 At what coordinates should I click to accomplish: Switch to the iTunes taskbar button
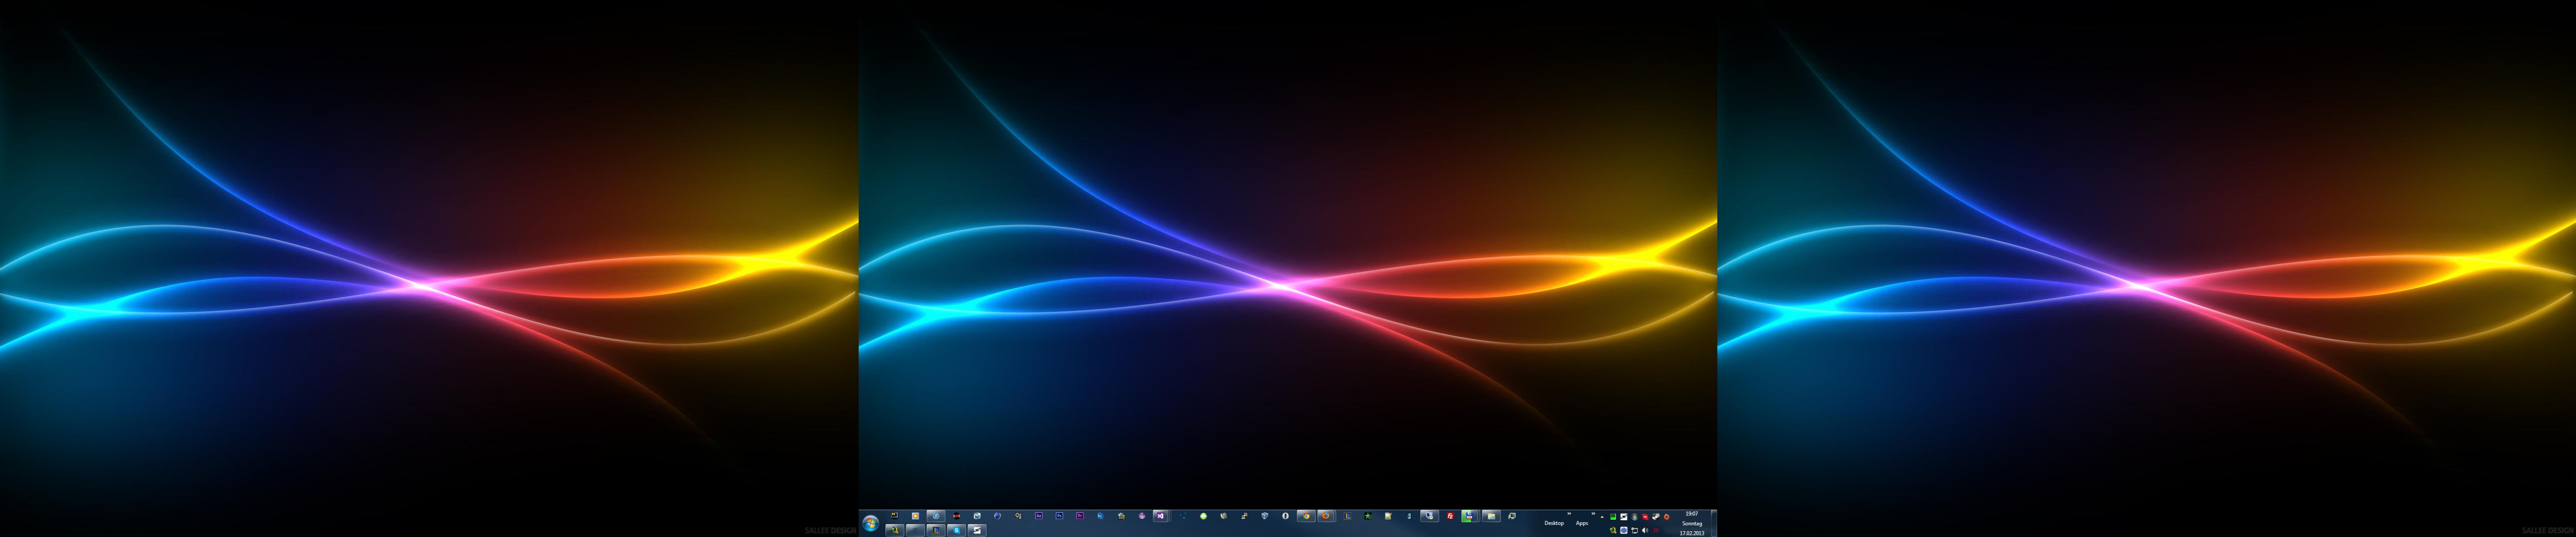pos(936,516)
